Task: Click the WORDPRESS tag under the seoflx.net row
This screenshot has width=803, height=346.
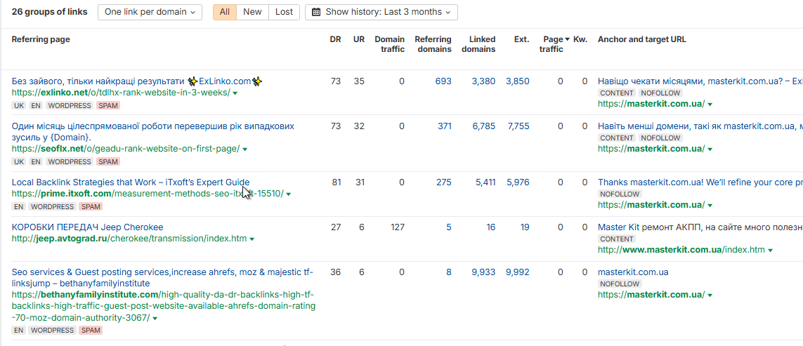Action: click(x=70, y=161)
